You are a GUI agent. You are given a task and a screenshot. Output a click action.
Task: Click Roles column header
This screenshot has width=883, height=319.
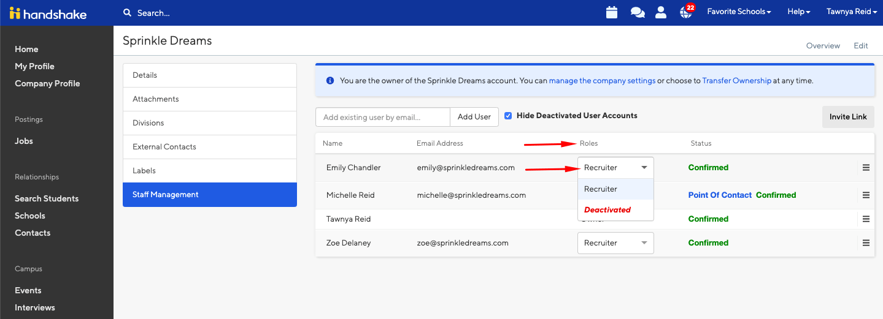pos(588,143)
